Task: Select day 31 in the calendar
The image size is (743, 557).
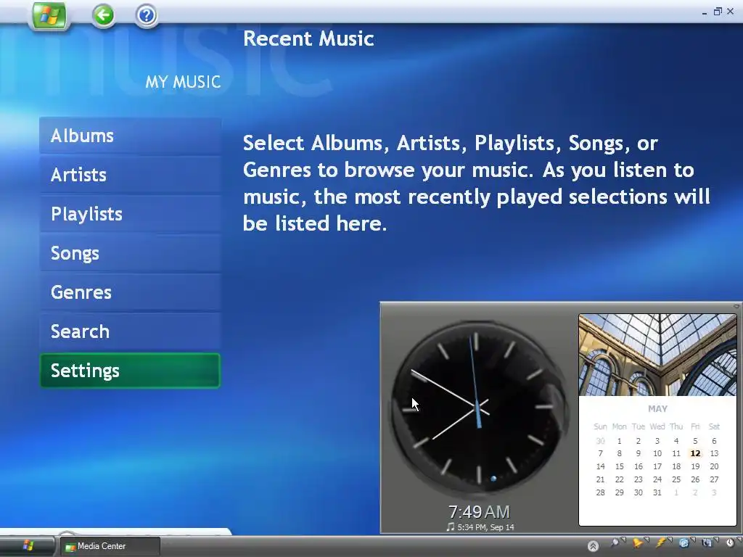Action: click(x=657, y=492)
